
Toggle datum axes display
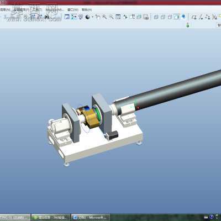[201, 17]
